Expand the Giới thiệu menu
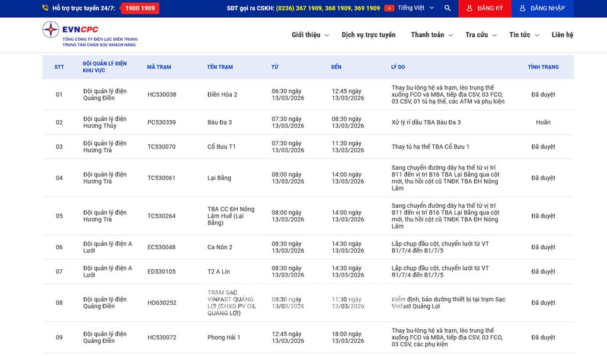 coord(310,35)
